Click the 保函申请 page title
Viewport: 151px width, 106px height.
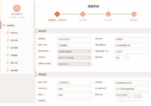click(x=93, y=6)
